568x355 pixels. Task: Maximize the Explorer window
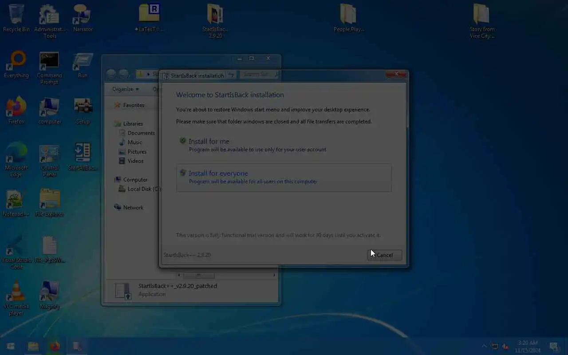[x=252, y=59]
